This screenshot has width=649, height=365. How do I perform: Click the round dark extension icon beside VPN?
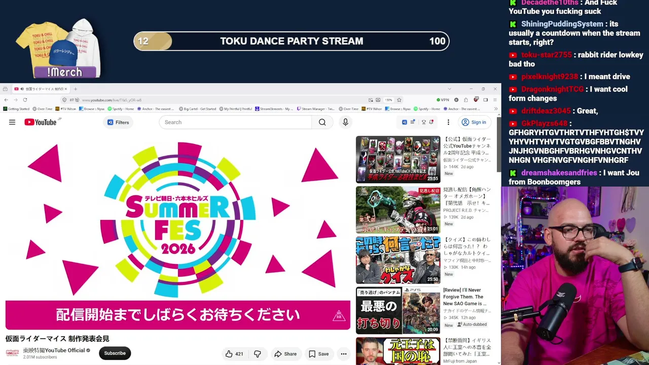[x=456, y=100]
